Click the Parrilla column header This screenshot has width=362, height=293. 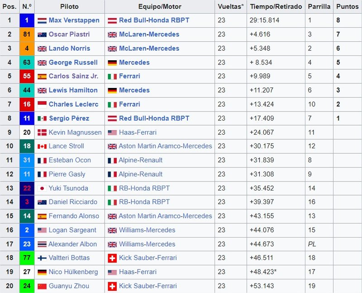pos(319,6)
